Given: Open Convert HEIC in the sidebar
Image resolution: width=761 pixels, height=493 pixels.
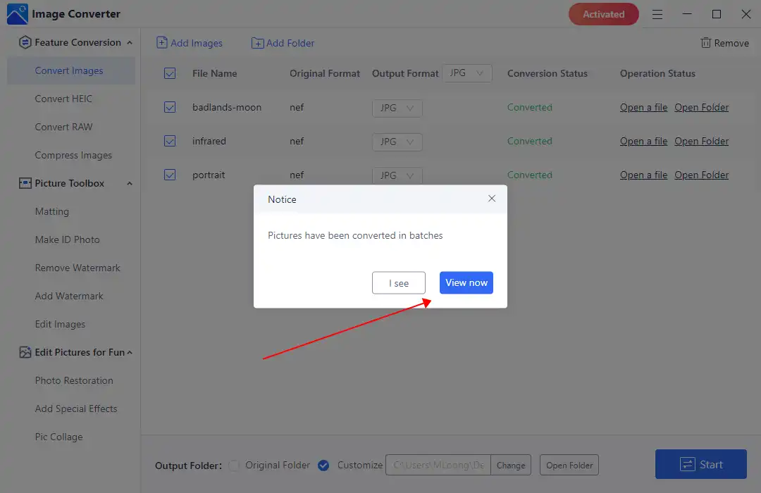Looking at the screenshot, I should coord(63,99).
